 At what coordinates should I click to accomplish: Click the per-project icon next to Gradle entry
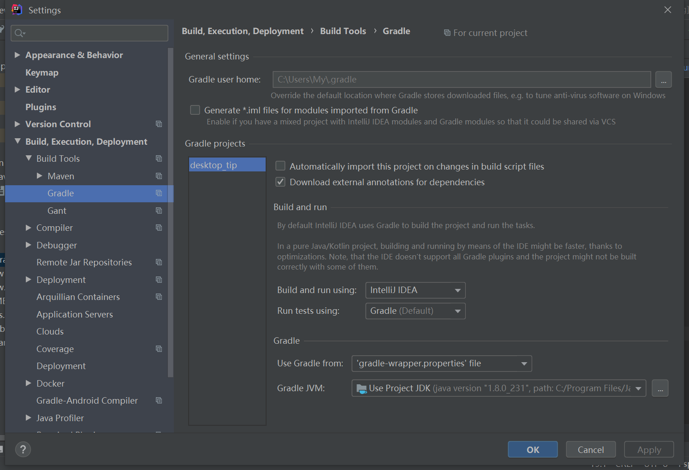(x=159, y=194)
